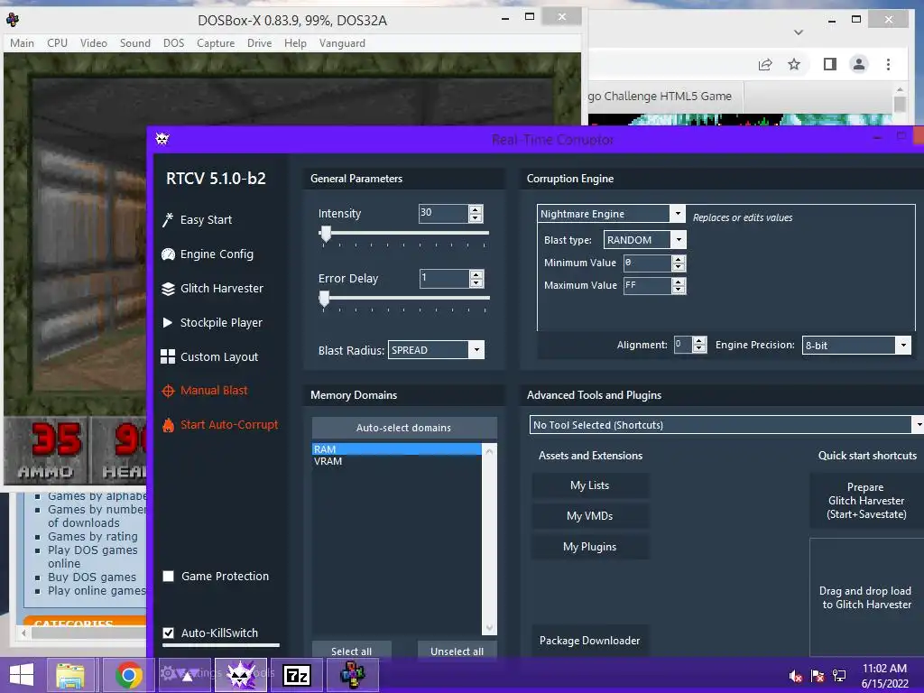Viewport: 924px width, 693px height.
Task: Click the taskbar clock showing 11:02 AM
Action: pos(884,676)
